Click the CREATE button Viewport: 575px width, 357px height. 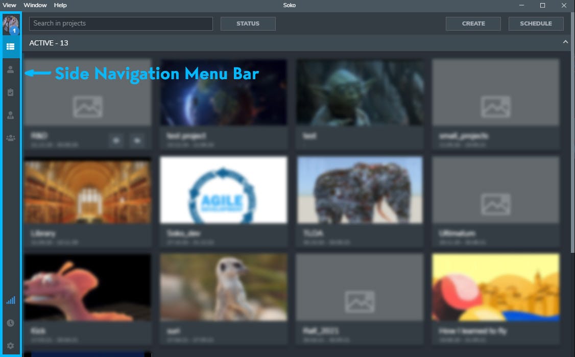pos(473,23)
